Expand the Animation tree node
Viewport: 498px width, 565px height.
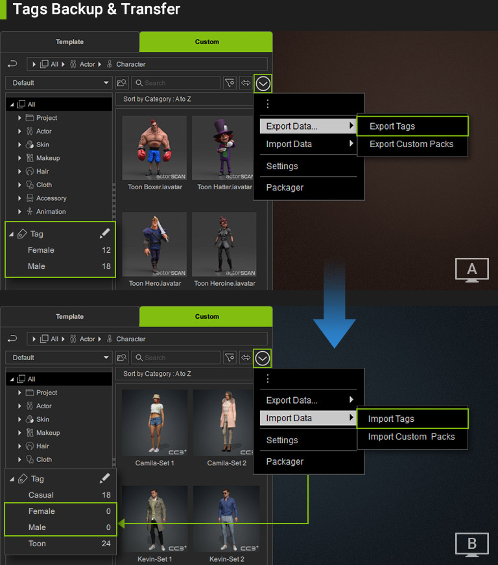20,212
